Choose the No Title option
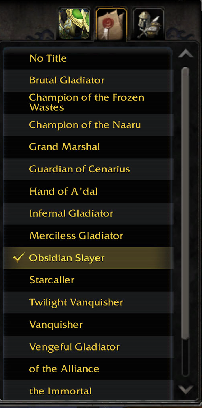Viewport: 202px width, 408px height. (89, 58)
